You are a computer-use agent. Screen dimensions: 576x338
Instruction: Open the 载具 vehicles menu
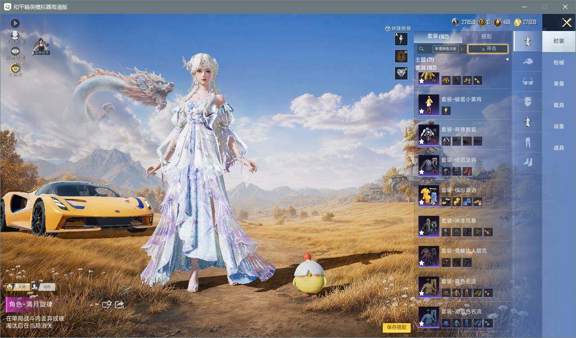[558, 105]
